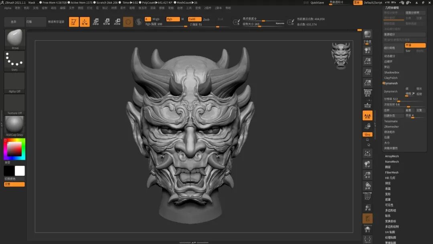Image resolution: width=433 pixels, height=244 pixels.
Task: Toggle the Rgb channel button
Action: click(x=173, y=19)
